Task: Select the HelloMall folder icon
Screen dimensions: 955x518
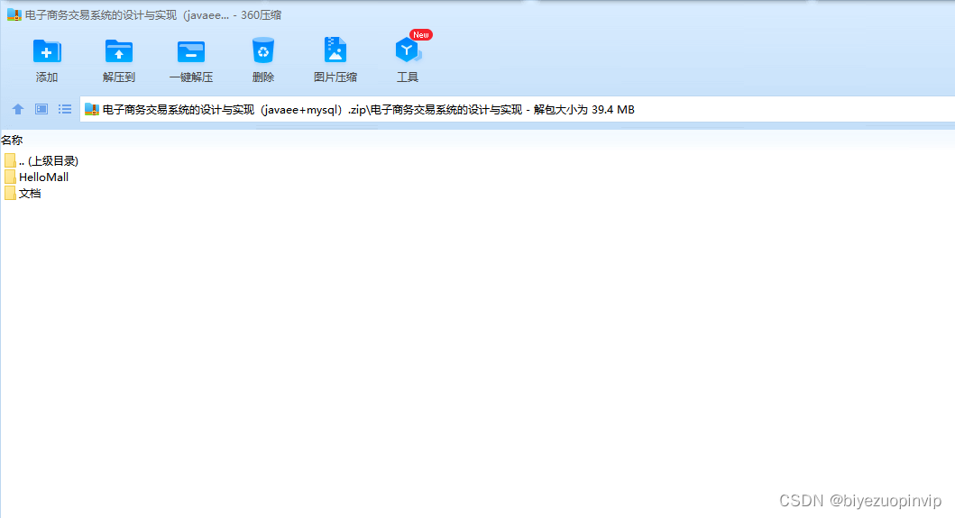Action: point(10,177)
